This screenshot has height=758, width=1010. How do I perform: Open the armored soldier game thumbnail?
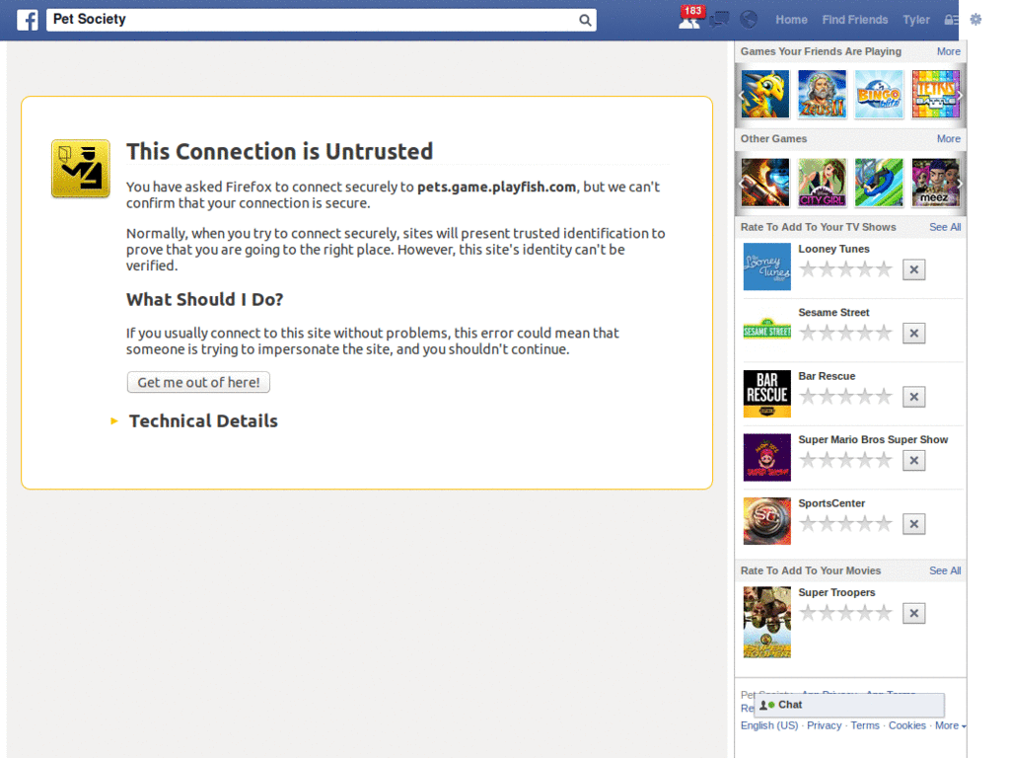tap(765, 183)
